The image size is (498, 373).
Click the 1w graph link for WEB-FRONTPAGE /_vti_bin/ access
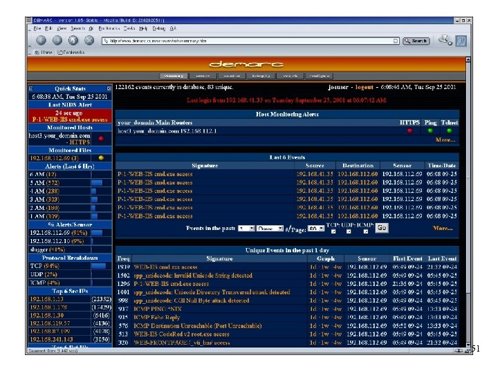(325, 343)
